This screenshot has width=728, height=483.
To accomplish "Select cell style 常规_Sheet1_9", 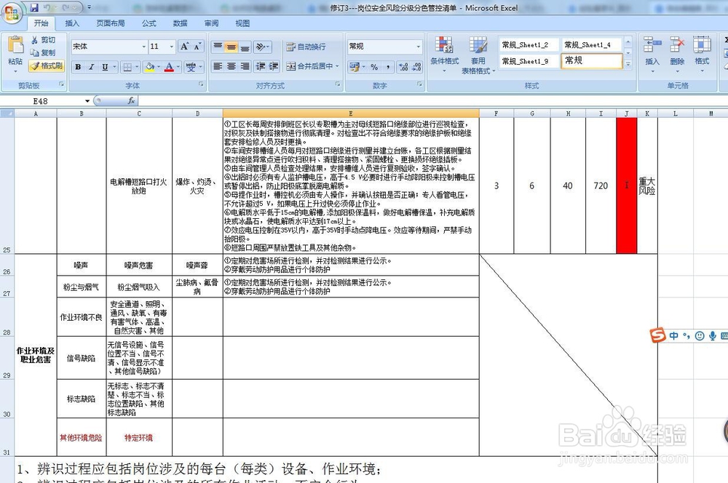I will click(529, 61).
